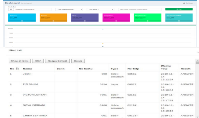This screenshot has width=199, height=118.
Task: Click the footer icon on purple Busy card
Action: click(85, 21)
